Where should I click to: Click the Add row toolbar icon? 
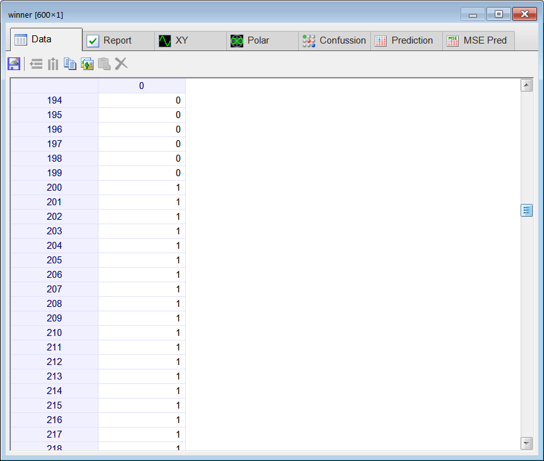[36, 64]
